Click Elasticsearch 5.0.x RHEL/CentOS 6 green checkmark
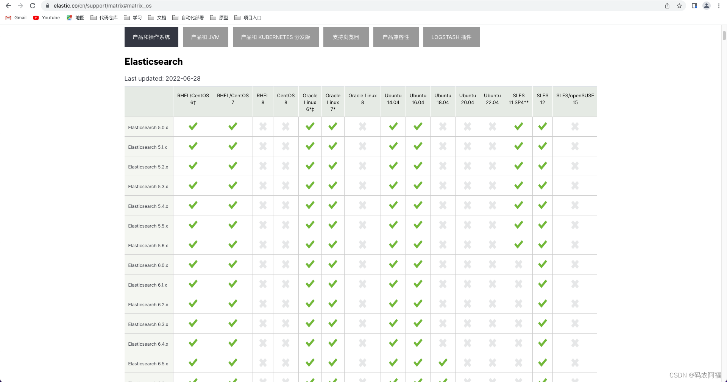The image size is (727, 382). (193, 126)
